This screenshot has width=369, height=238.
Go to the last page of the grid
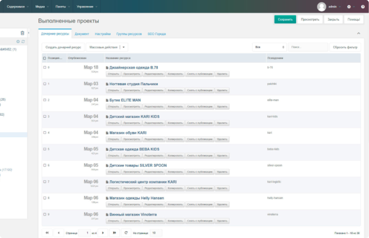coord(114,233)
